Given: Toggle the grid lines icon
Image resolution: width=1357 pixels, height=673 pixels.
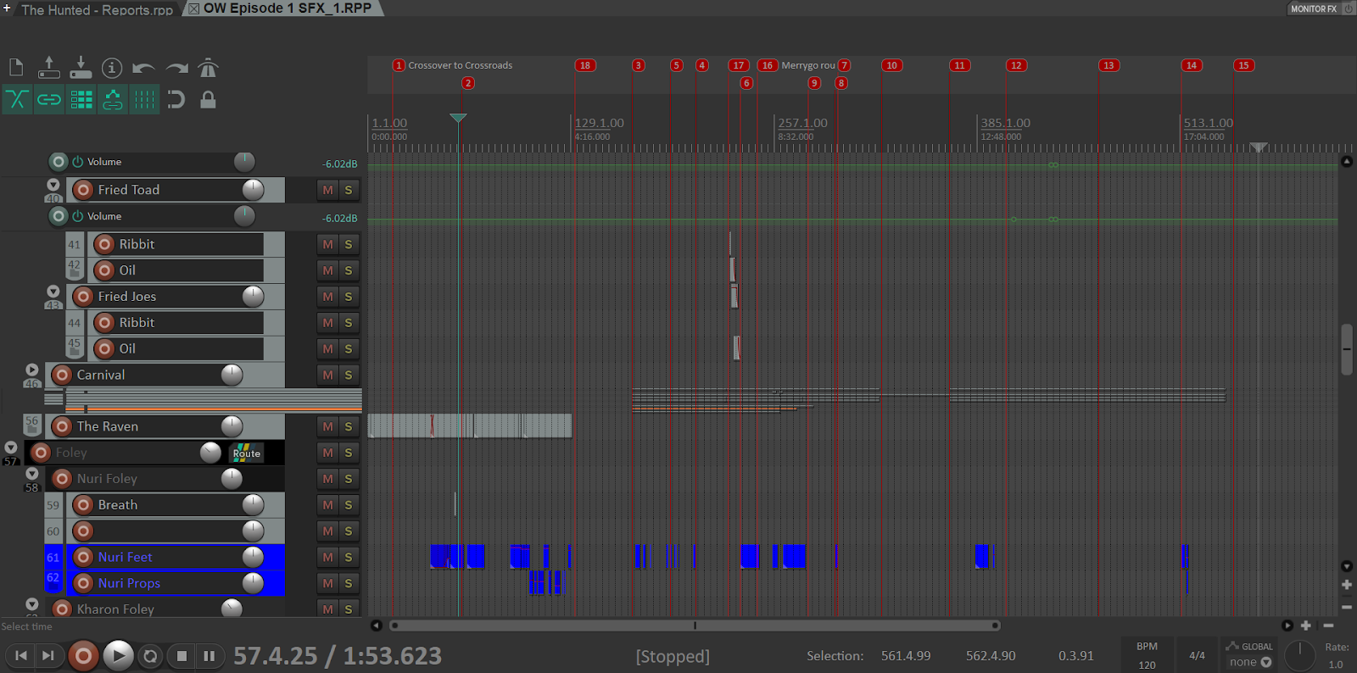Looking at the screenshot, I should point(144,100).
